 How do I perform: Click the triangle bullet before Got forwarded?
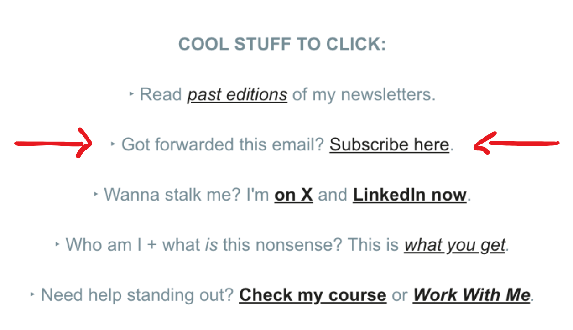pos(113,144)
